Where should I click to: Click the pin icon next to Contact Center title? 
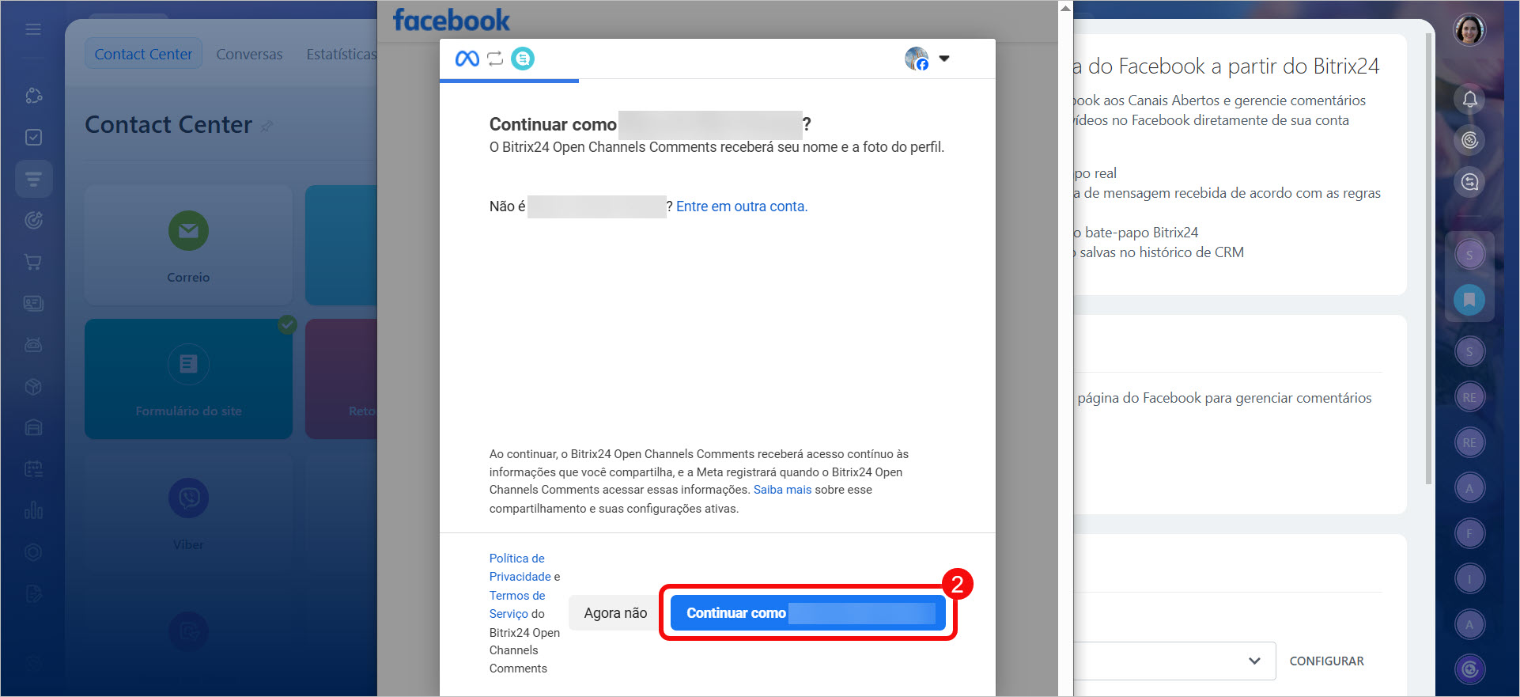tap(267, 126)
